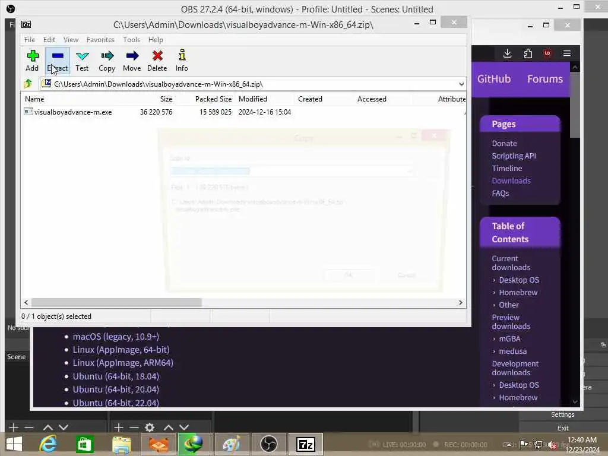The image size is (608, 456).
Task: Sort by the Created column header
Action: click(x=310, y=99)
